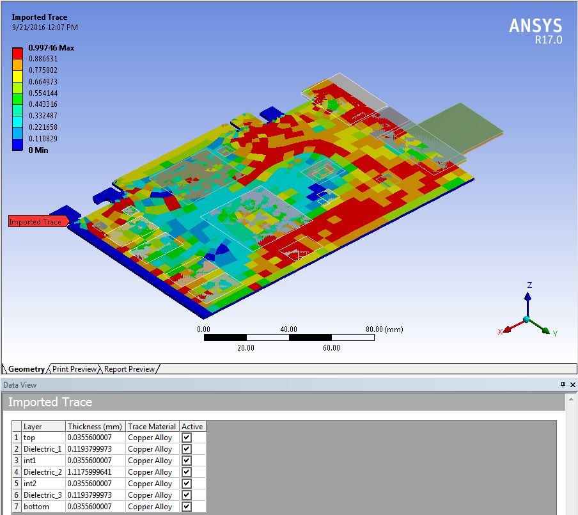Click the Trace Material column header
Viewport: 578px width, 515px height.
[x=152, y=426]
